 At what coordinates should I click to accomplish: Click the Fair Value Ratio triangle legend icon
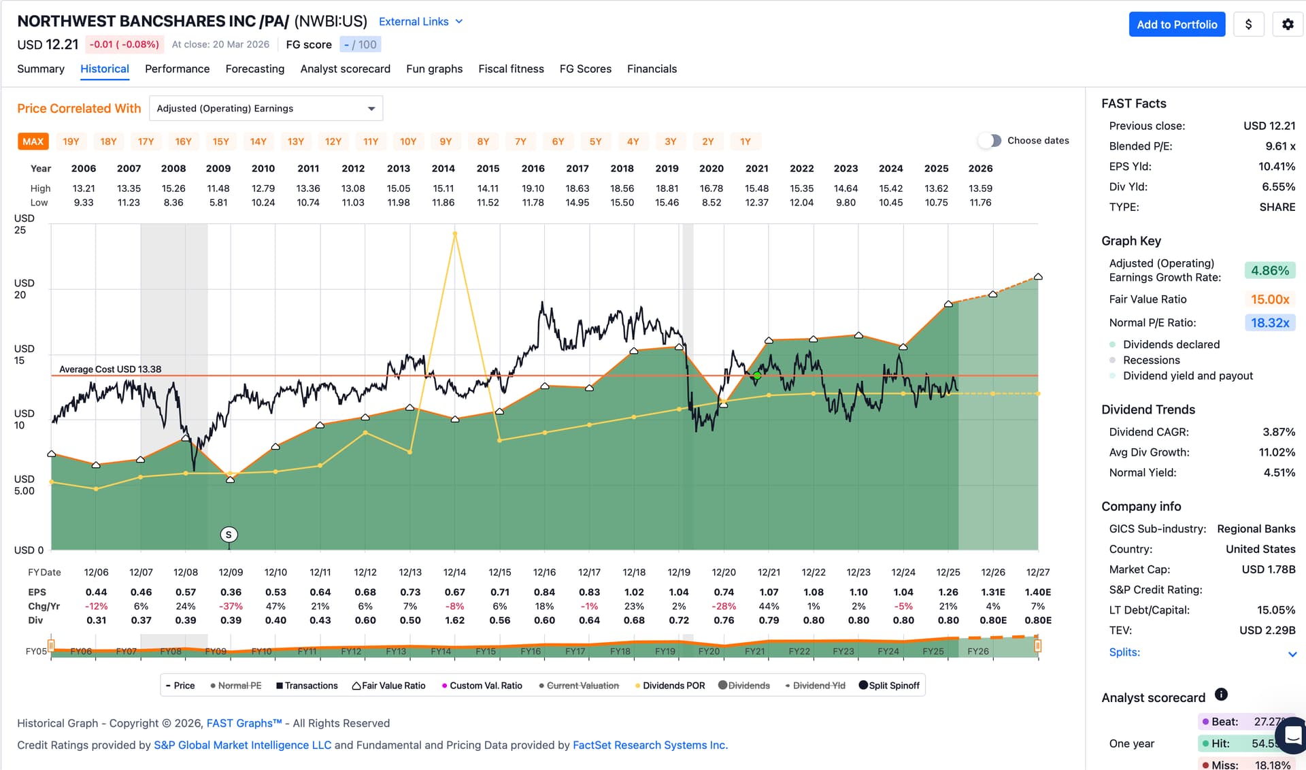(356, 686)
